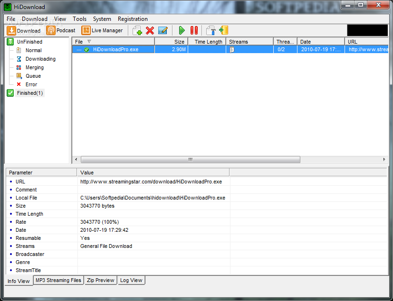Select Finished(1) in the tree
The width and height of the screenshot is (393, 301).
tap(30, 93)
